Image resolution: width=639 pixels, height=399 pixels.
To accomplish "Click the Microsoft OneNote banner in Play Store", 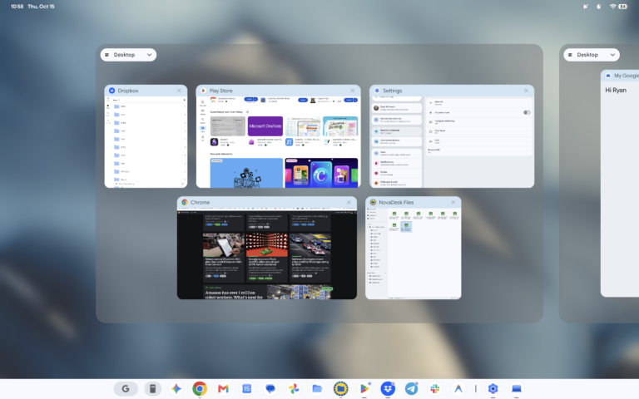I will (265, 126).
